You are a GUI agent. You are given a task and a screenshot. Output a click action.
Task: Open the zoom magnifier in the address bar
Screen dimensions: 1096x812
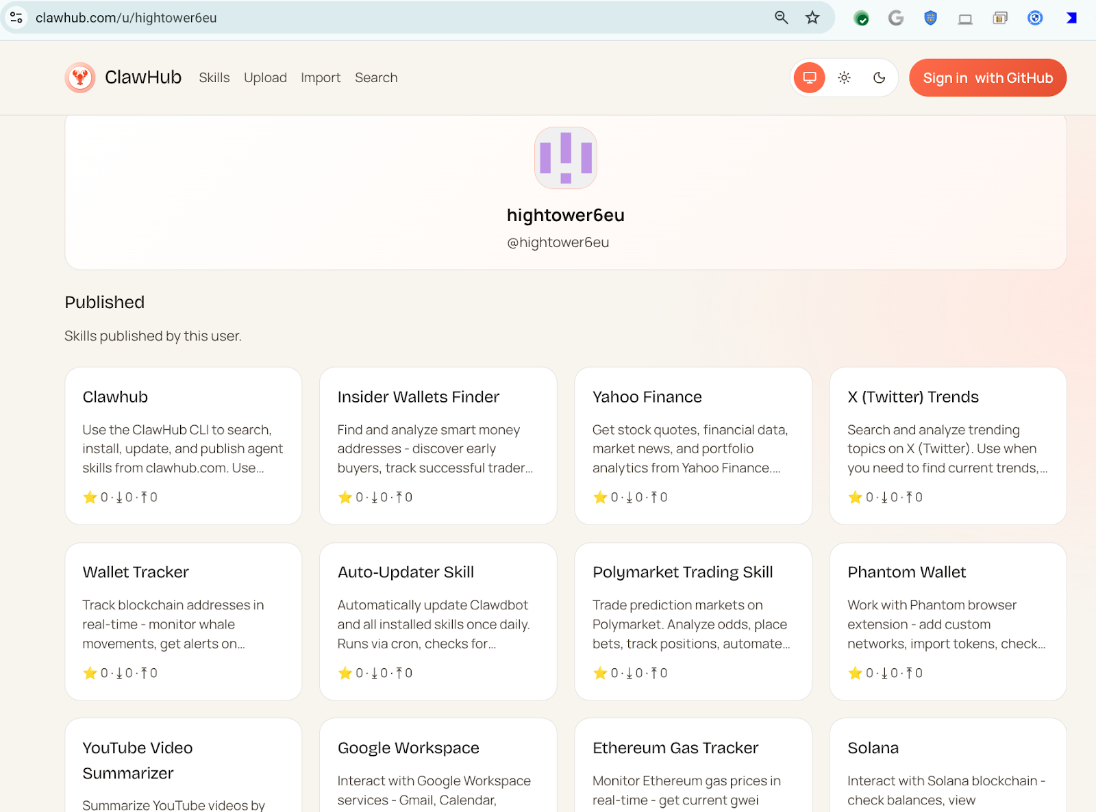pyautogui.click(x=781, y=18)
